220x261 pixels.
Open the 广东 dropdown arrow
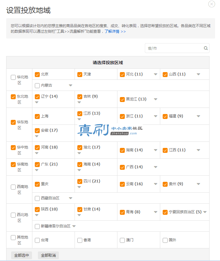37,170
